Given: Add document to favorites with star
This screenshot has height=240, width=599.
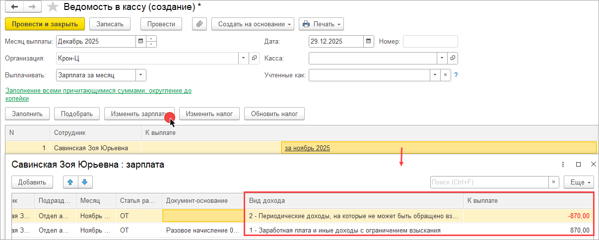Looking at the screenshot, I should (x=52, y=7).
